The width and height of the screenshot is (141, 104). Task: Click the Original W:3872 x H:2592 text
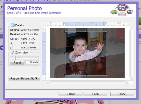24,30
